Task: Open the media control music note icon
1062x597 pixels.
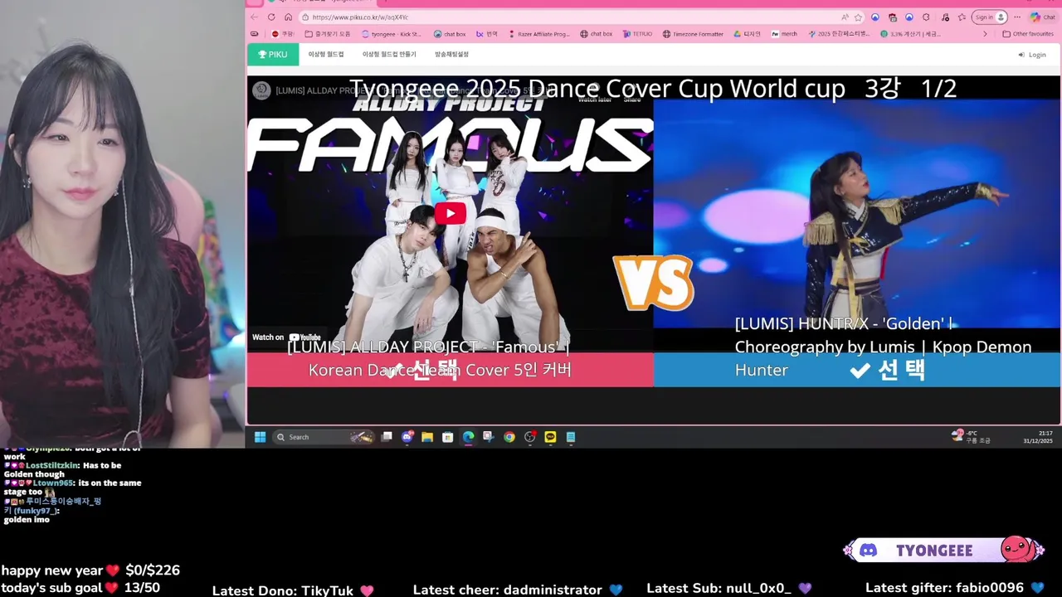Action: click(944, 17)
